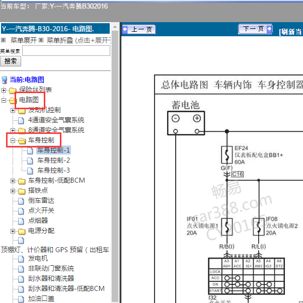Open the 8通道安全气囊系统 tree item
Screen dimensions: 303x303
[56, 130]
